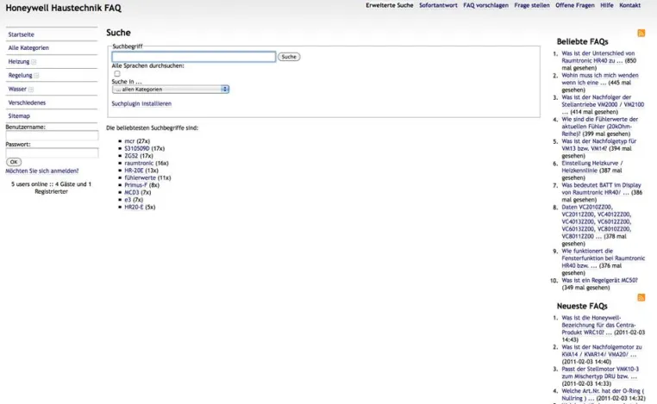Select popular search term S310509D
Screen dimensions: 657x404
click(x=137, y=149)
